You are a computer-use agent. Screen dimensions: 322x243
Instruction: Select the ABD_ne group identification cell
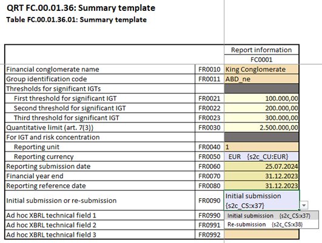click(261, 79)
